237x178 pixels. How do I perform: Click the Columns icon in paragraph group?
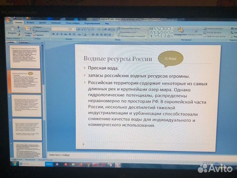click(110, 35)
